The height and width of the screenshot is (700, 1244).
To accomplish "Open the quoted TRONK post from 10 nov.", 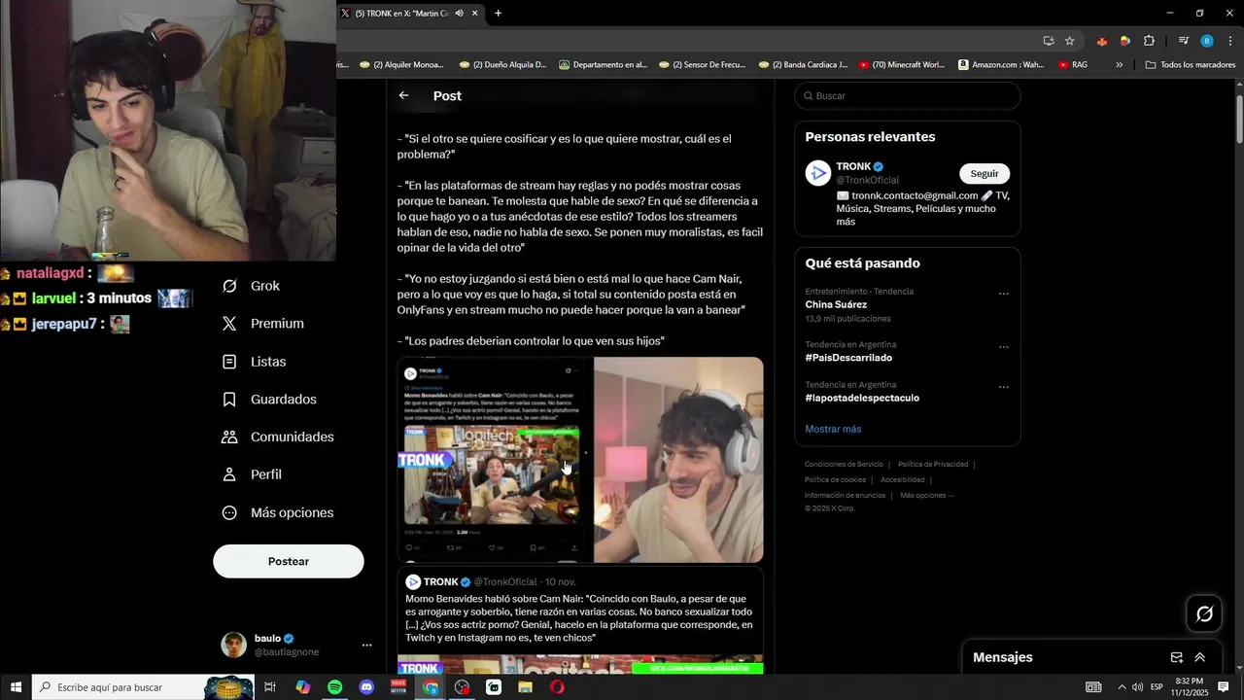I will (x=580, y=620).
